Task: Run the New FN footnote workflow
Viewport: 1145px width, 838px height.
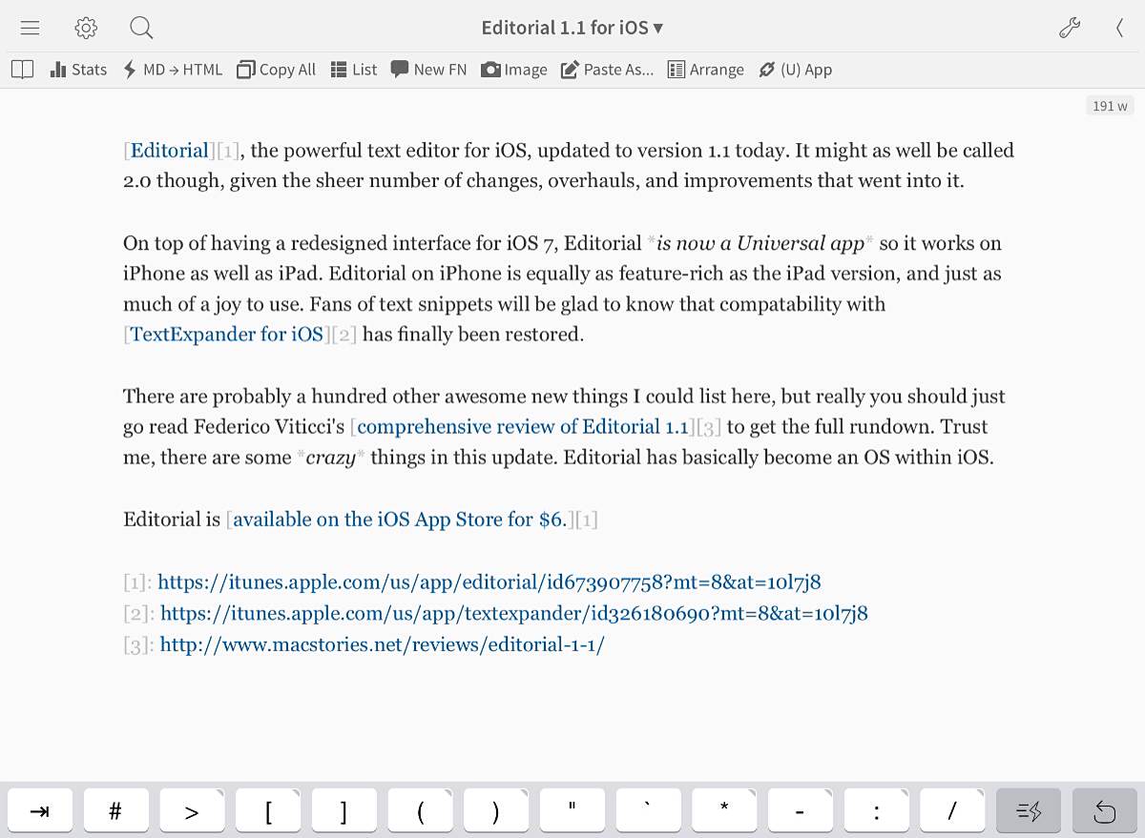Action: tap(428, 69)
